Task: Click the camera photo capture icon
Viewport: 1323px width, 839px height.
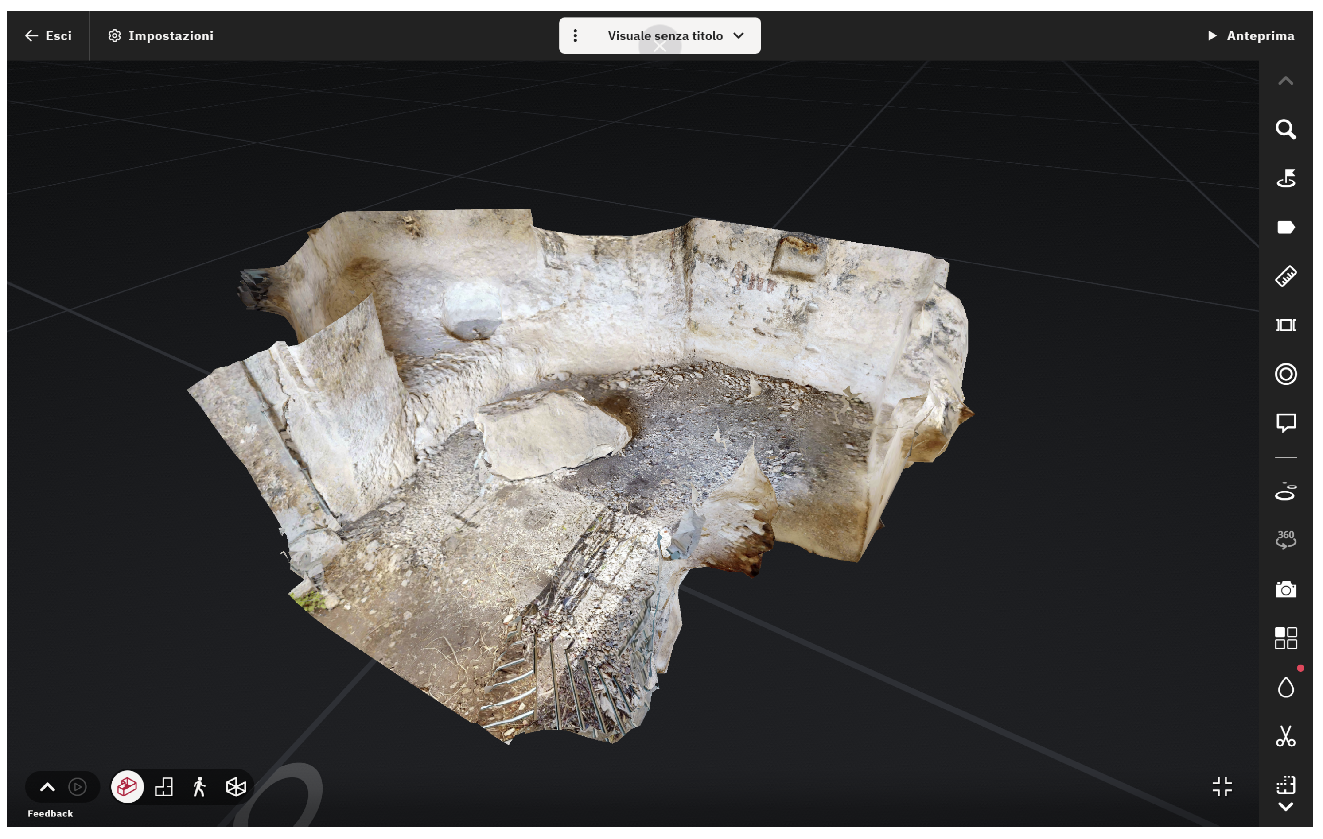Action: click(1285, 590)
